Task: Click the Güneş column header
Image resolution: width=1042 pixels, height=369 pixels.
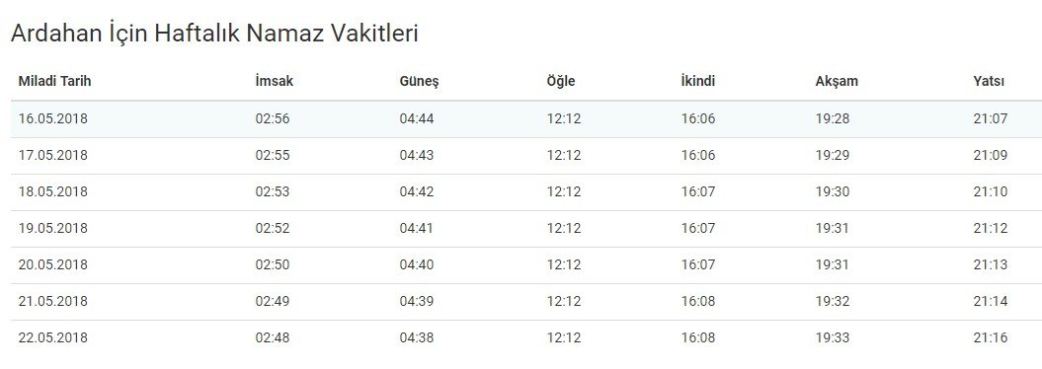Action: click(419, 82)
